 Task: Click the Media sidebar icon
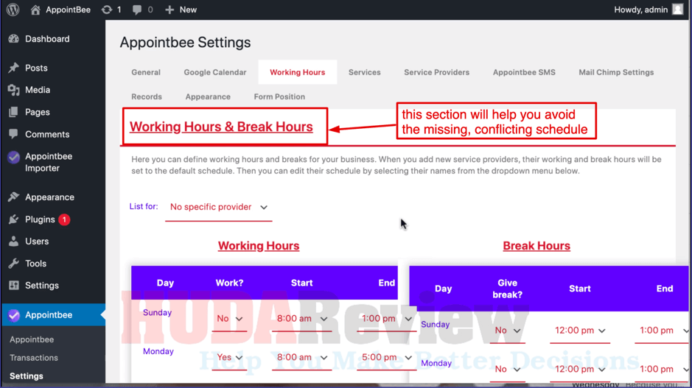click(14, 90)
